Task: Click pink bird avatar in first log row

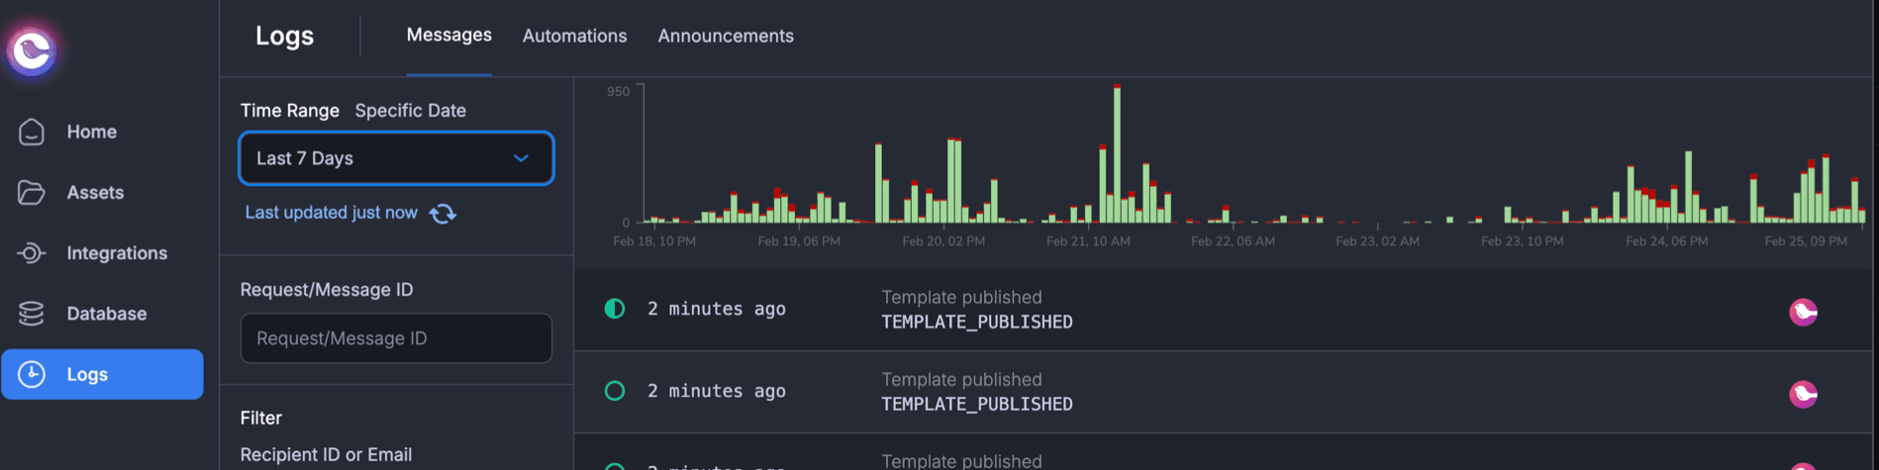Action: (x=1803, y=312)
